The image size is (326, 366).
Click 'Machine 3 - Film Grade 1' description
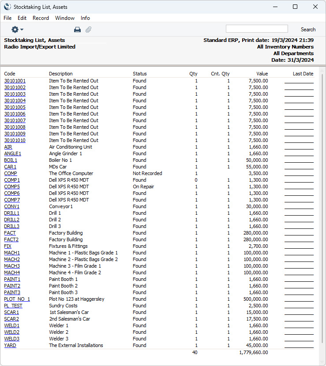coord(75,266)
